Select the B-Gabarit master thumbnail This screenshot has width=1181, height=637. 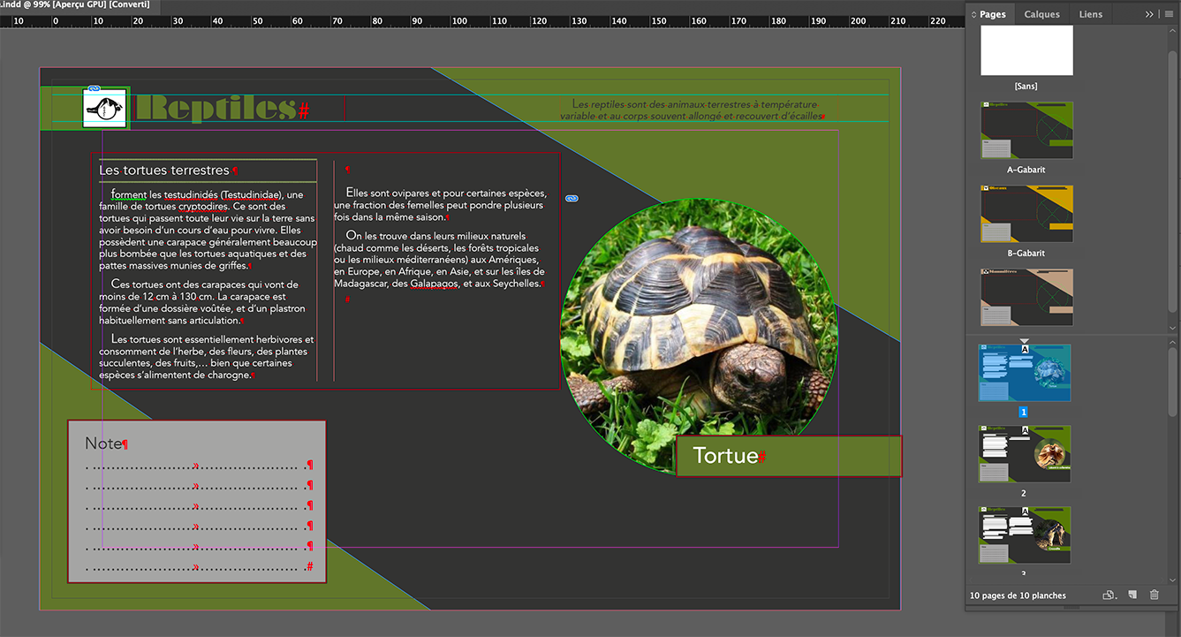point(1025,213)
